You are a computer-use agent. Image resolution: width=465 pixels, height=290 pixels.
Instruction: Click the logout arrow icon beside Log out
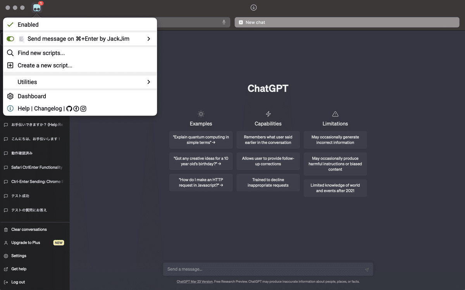tap(6, 282)
